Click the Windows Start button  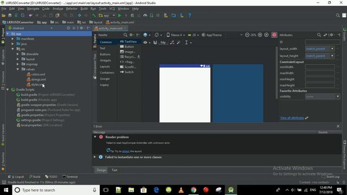pos(6,190)
